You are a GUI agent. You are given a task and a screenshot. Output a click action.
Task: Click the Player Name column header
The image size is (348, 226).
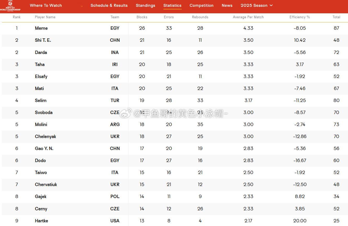(45, 17)
